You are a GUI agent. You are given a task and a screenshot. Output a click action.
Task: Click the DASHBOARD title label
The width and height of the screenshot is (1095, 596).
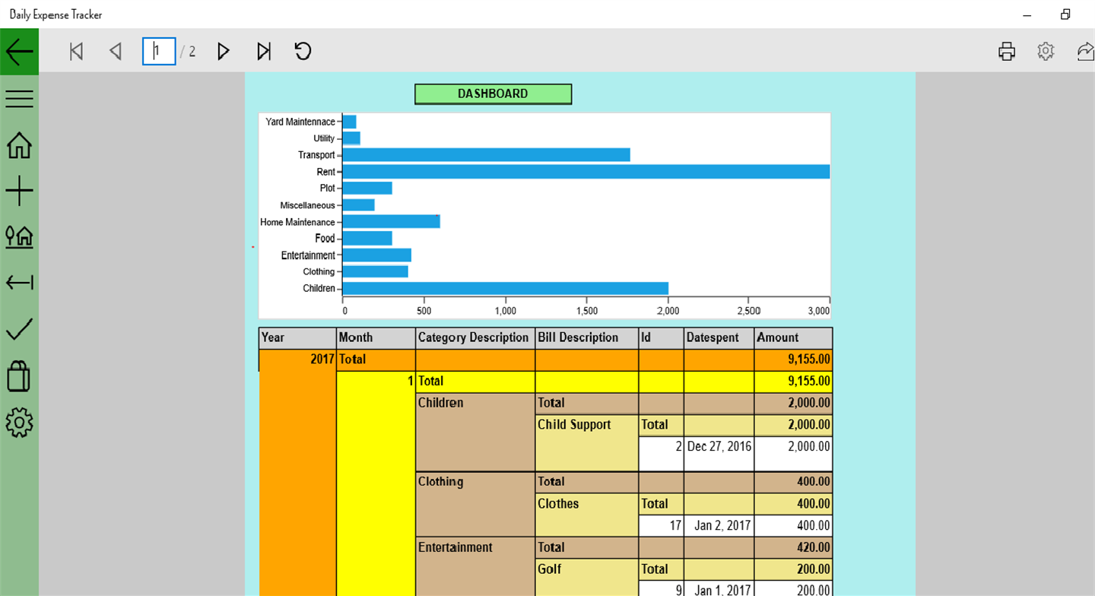493,94
